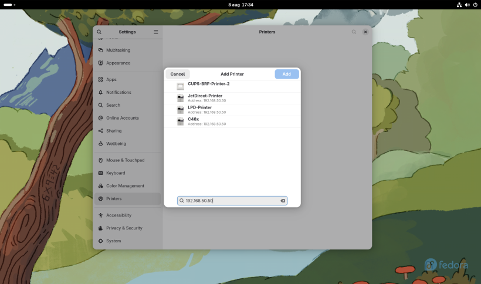Select the CUPS-BRF-Printer-2 entry
Image resolution: width=481 pixels, height=284 pixels.
(x=232, y=86)
